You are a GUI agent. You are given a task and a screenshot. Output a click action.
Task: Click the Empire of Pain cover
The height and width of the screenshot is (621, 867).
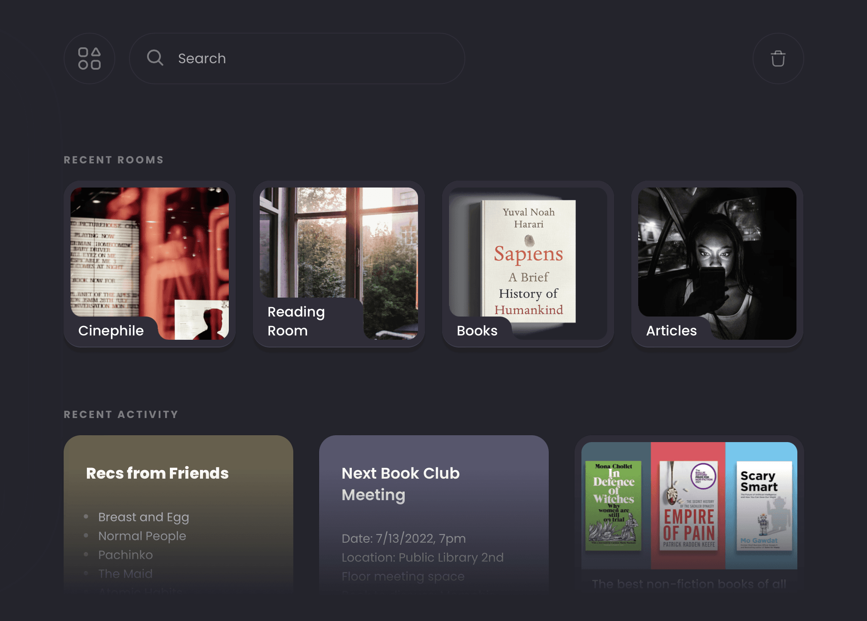[688, 506]
